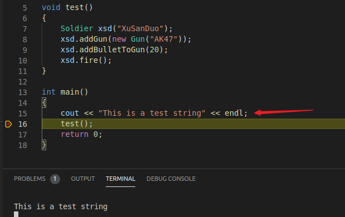345x217 pixels.
Task: Click the cout keyword on line 15
Action: pos(70,113)
